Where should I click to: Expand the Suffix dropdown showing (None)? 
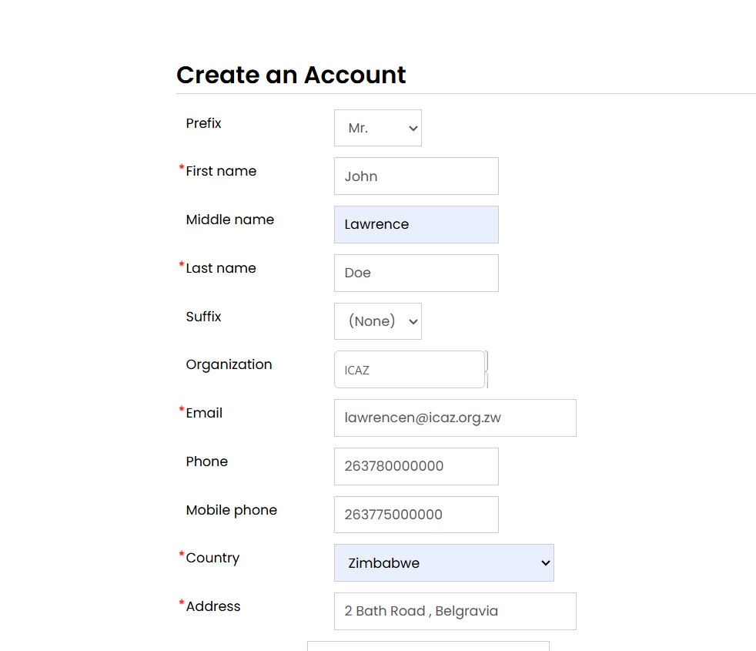pyautogui.click(x=377, y=321)
